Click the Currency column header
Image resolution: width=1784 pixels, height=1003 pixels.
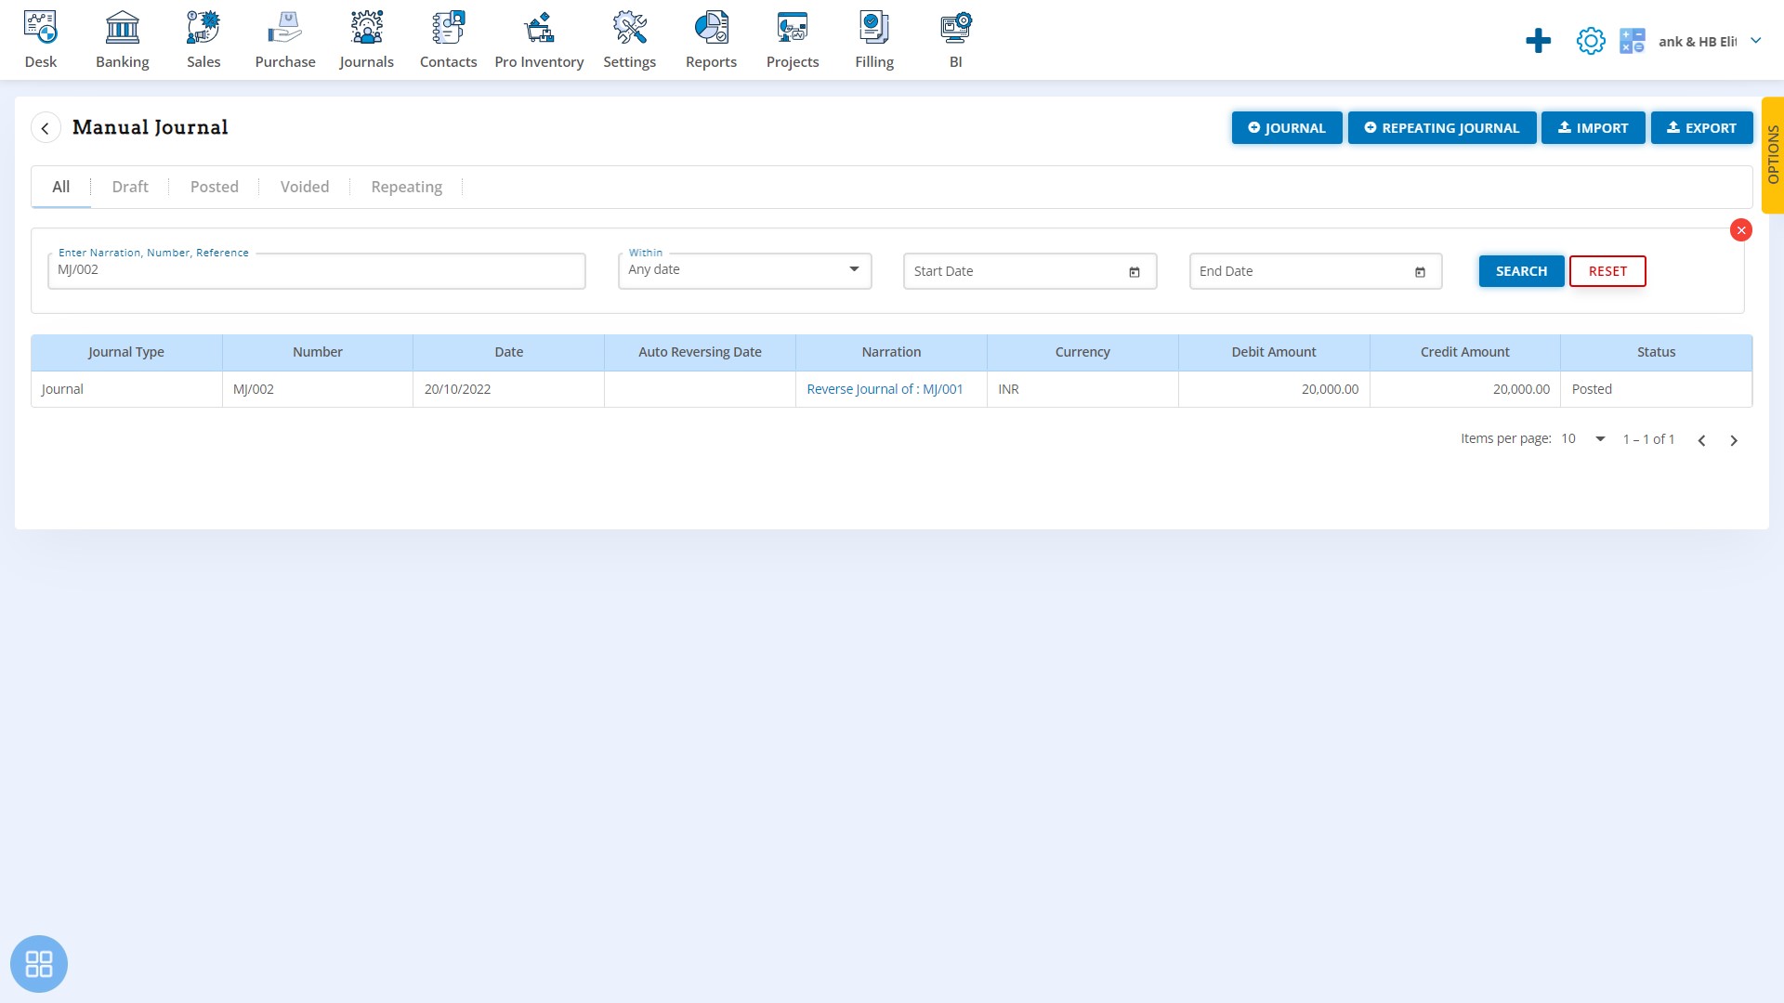(x=1082, y=352)
